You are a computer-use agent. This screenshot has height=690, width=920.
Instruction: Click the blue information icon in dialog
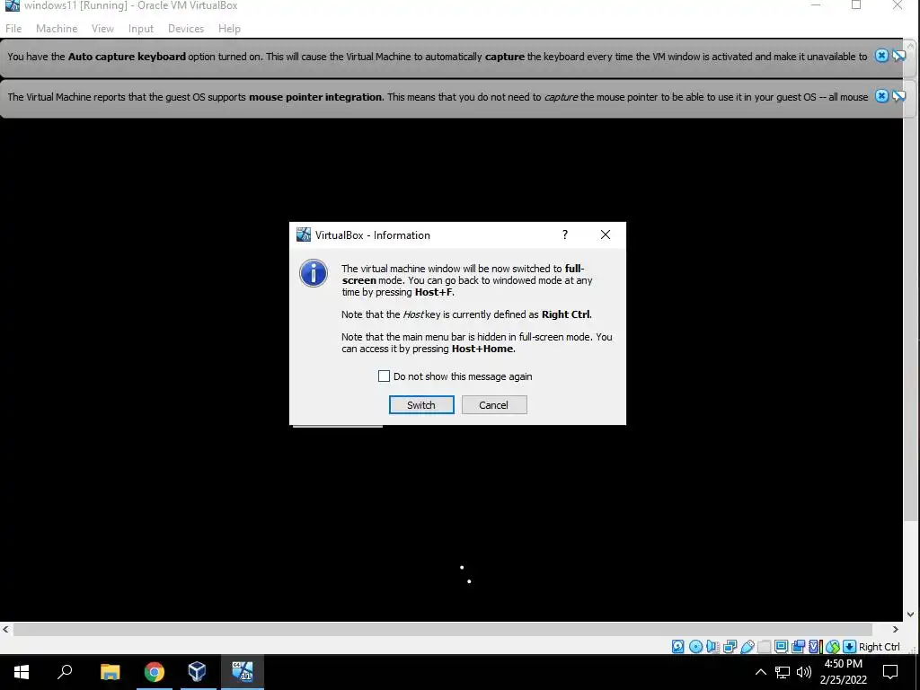[x=314, y=273]
